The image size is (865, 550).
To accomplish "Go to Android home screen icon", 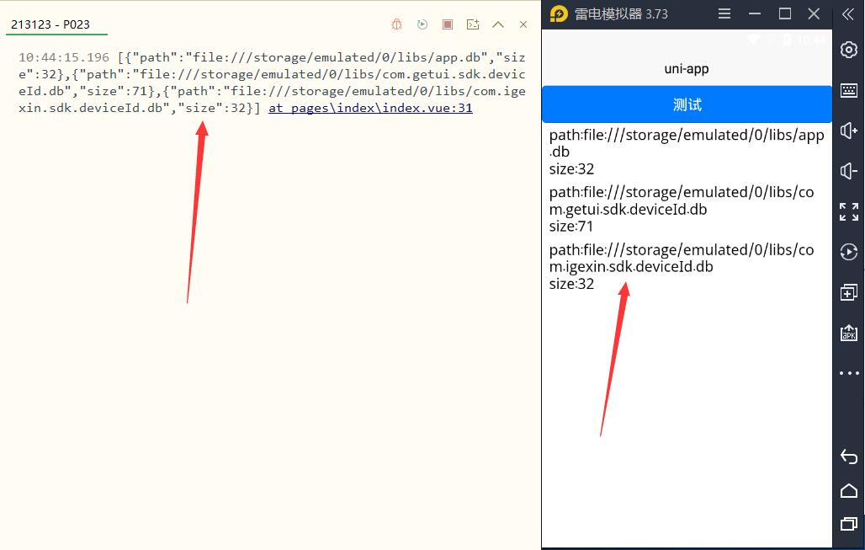I will pyautogui.click(x=849, y=490).
